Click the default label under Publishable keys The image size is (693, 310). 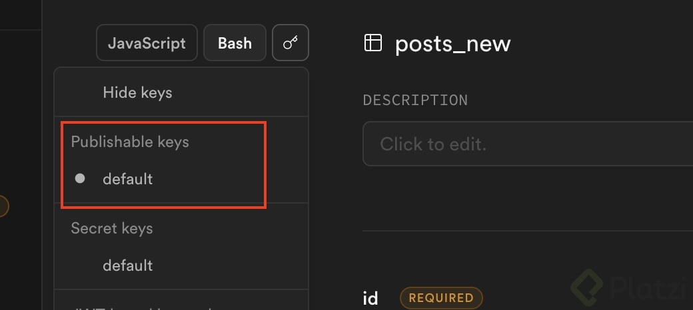(127, 179)
